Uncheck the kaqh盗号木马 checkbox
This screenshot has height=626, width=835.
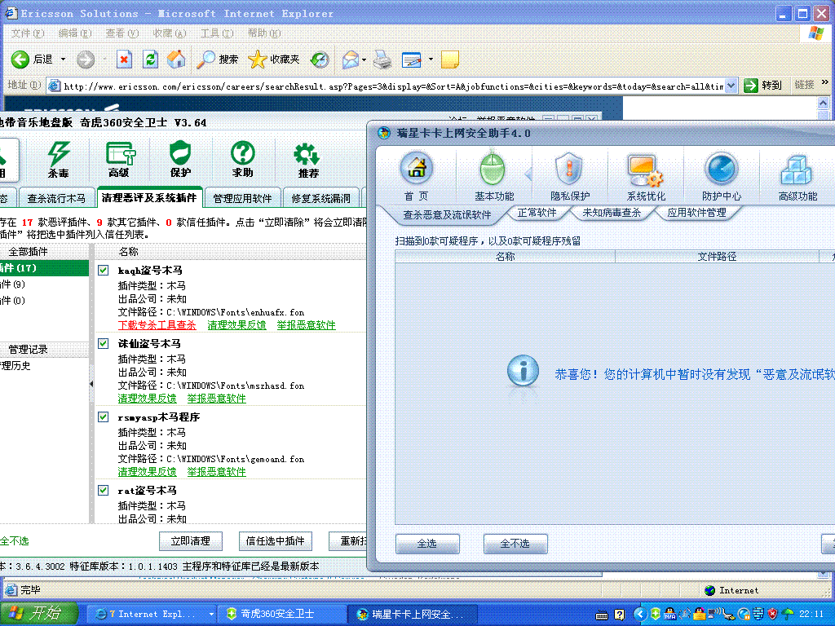[x=104, y=271]
